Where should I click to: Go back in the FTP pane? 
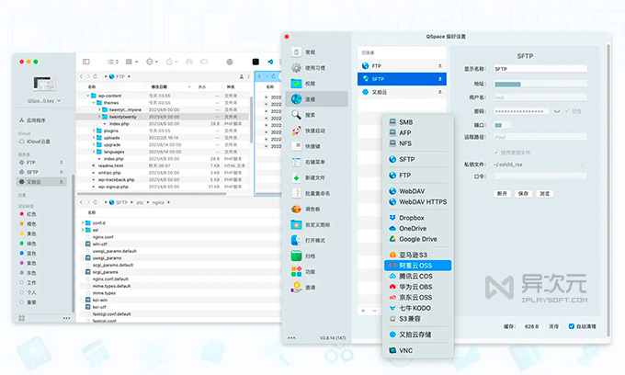coord(81,76)
